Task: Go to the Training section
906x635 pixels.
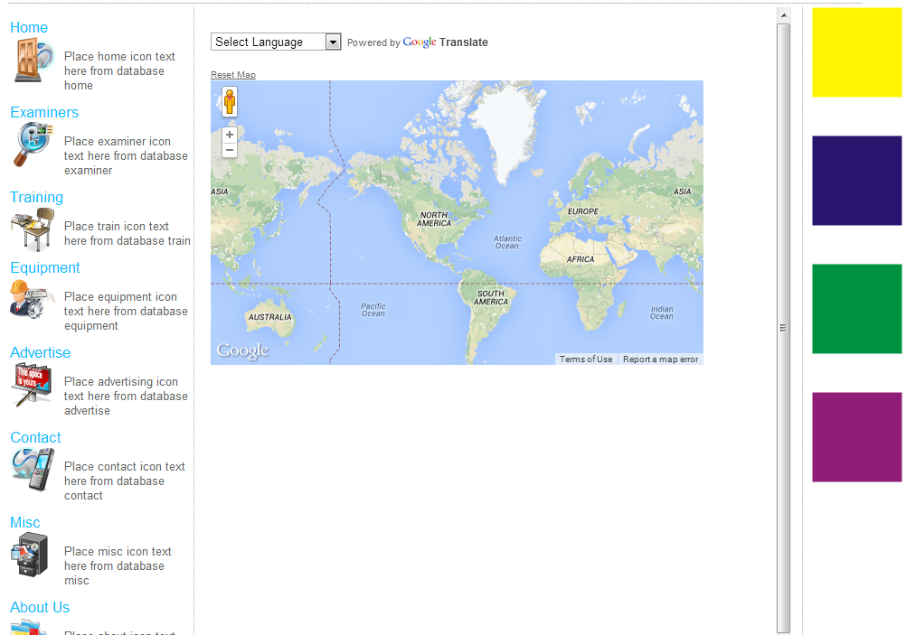Action: (x=36, y=197)
